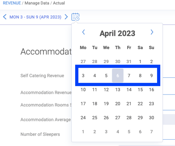Select April 3 in calendar
The image size is (175, 146).
click(83, 75)
